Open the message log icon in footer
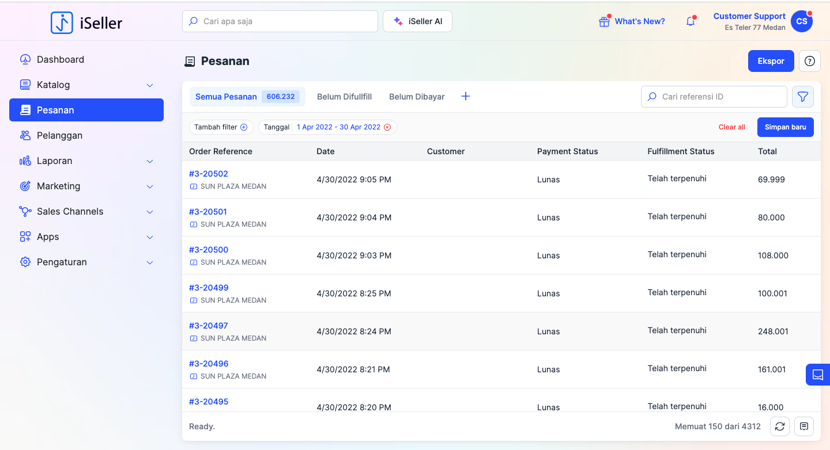The image size is (830, 450). 804,426
